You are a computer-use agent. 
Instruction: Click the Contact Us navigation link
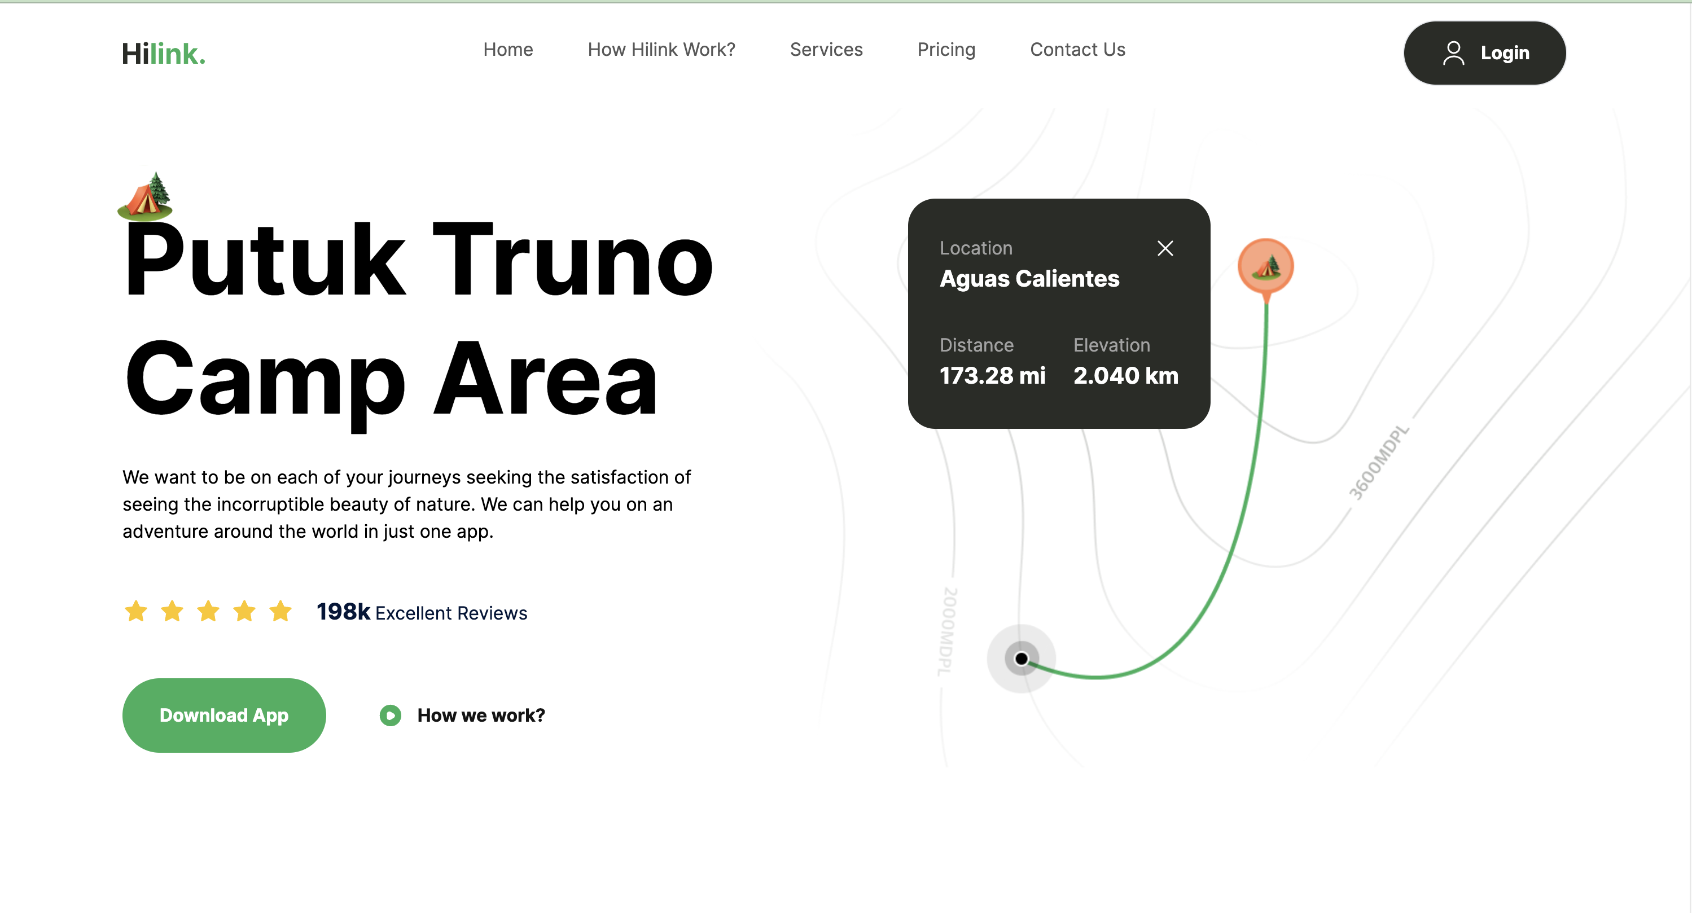pyautogui.click(x=1075, y=50)
